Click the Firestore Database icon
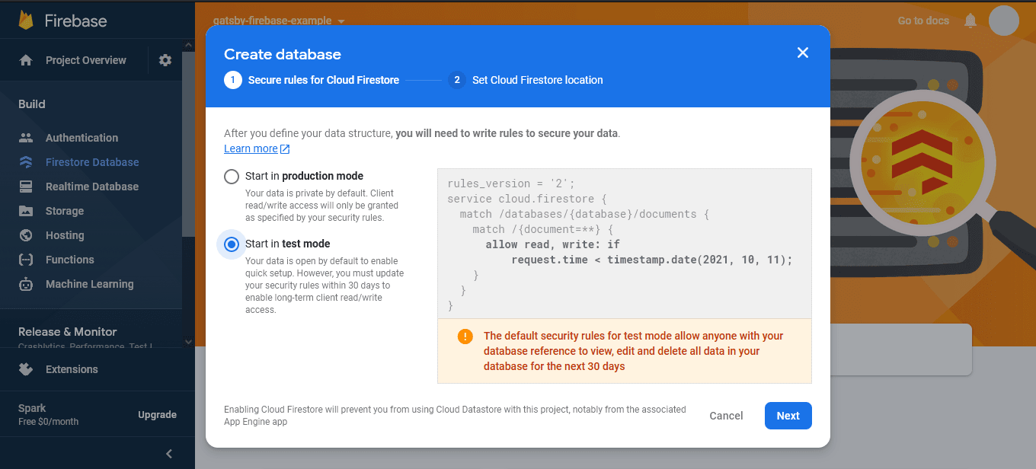The image size is (1036, 469). click(26, 162)
